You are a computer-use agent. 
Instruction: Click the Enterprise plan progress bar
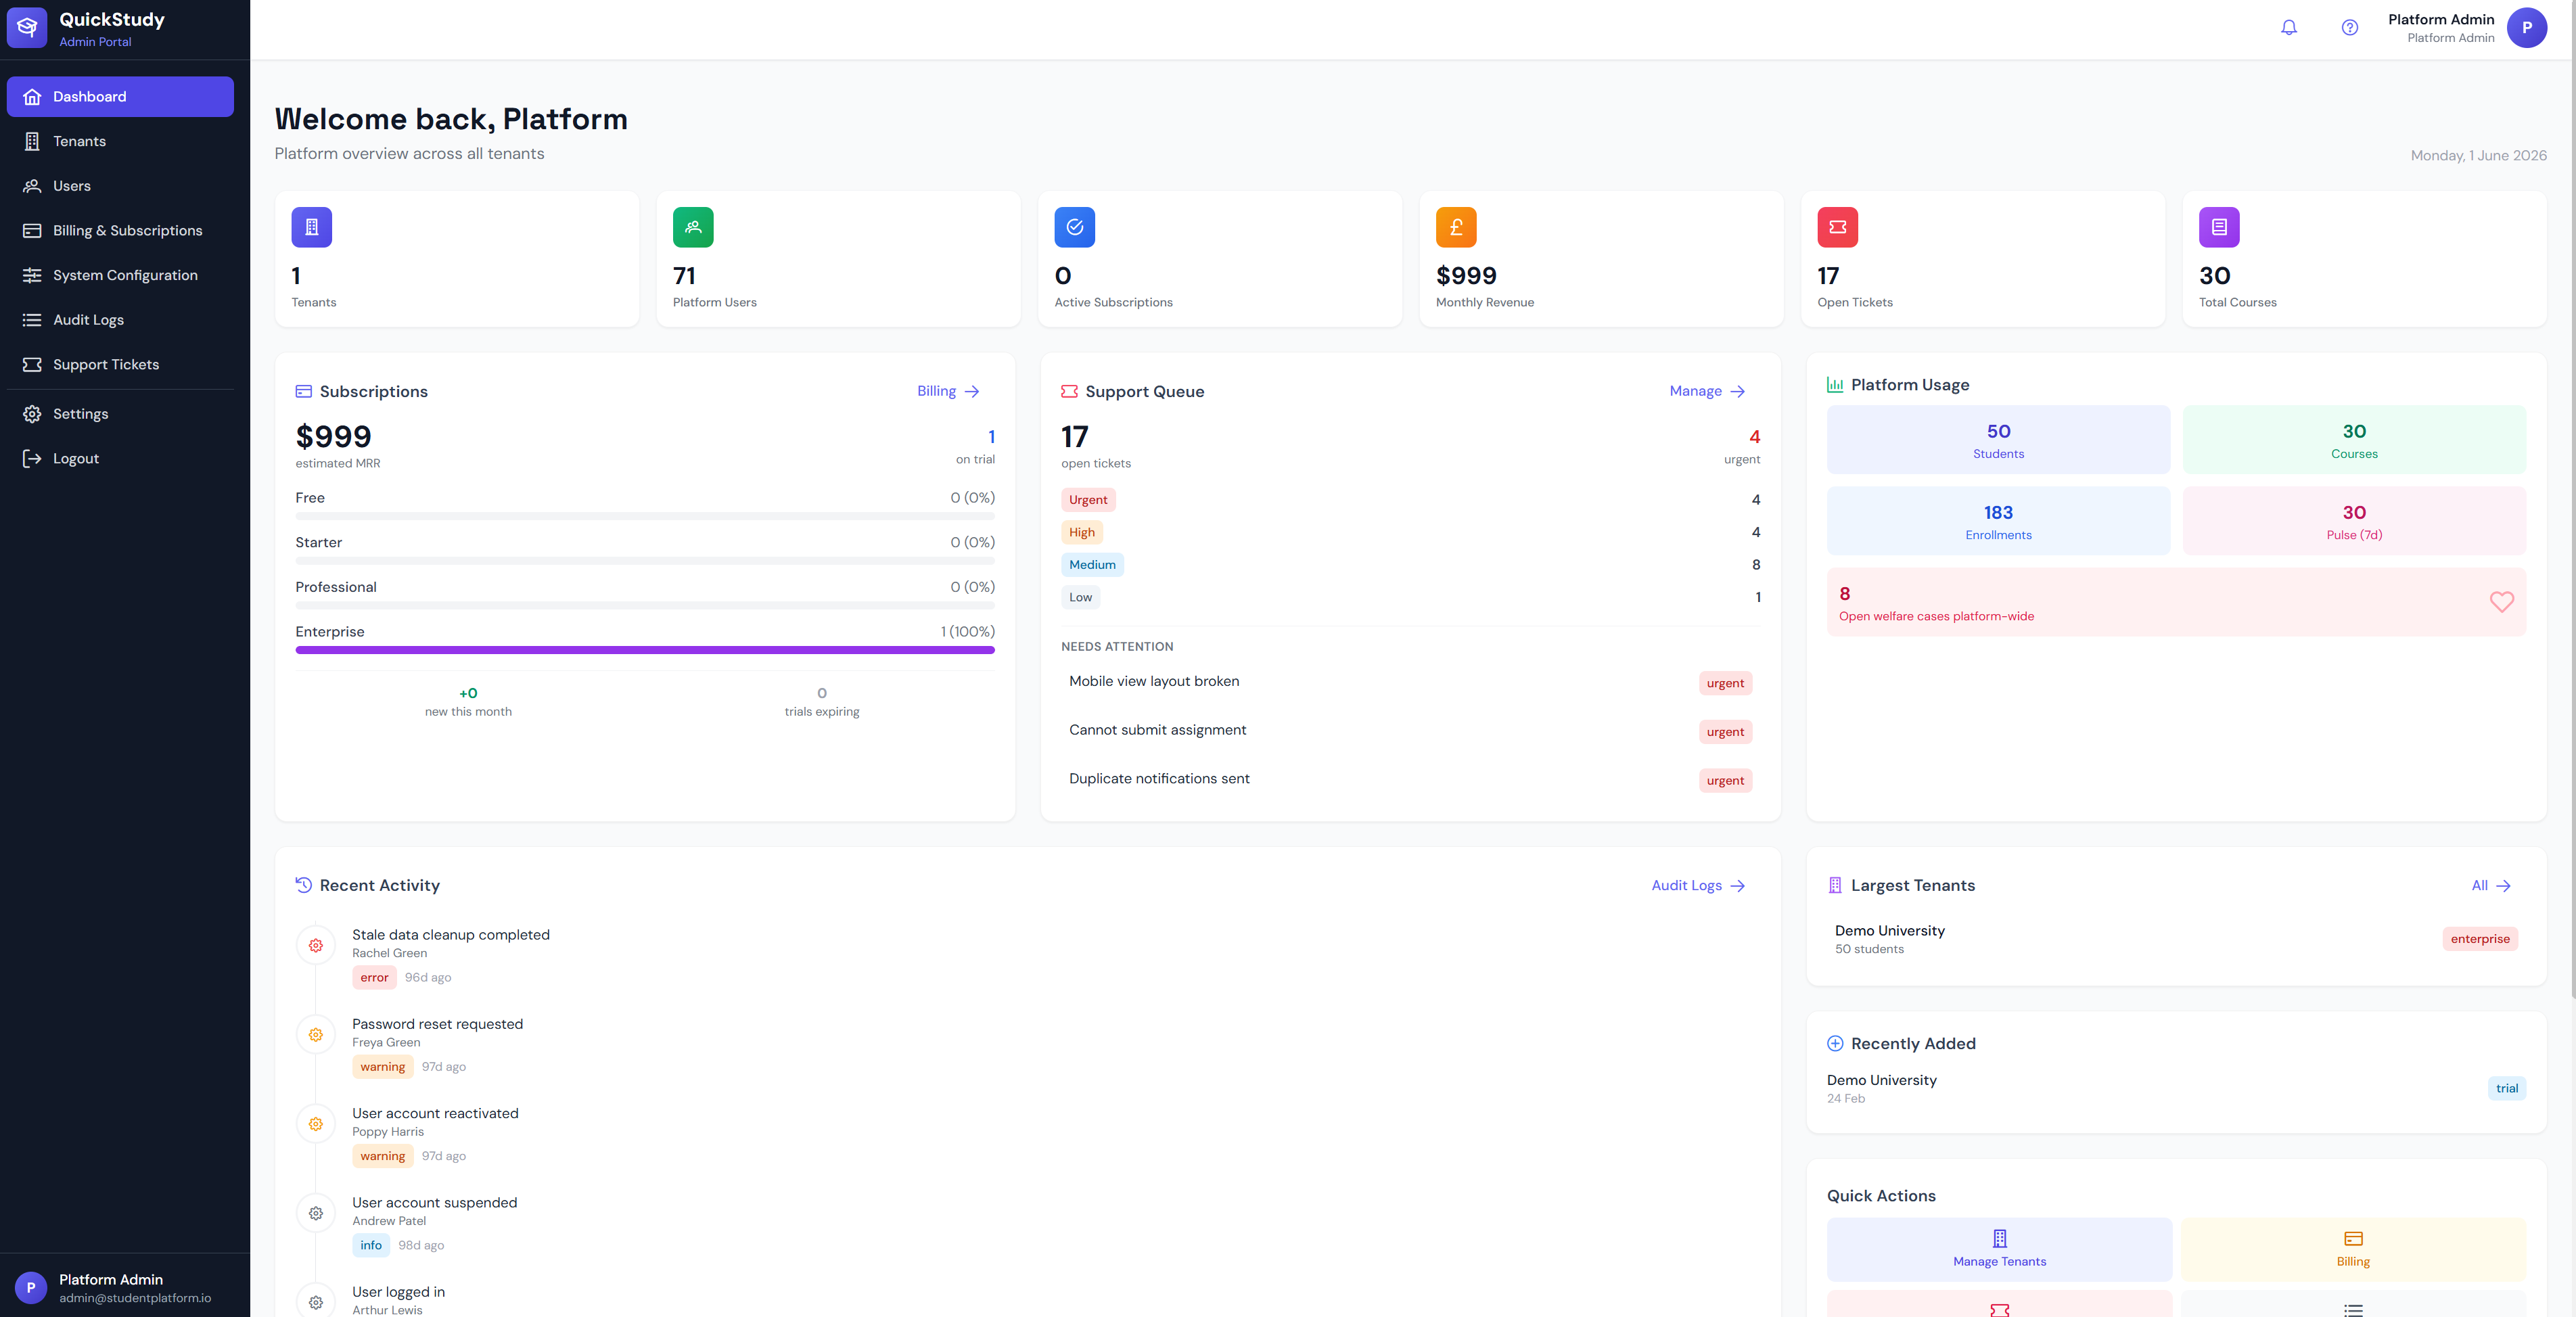645,650
